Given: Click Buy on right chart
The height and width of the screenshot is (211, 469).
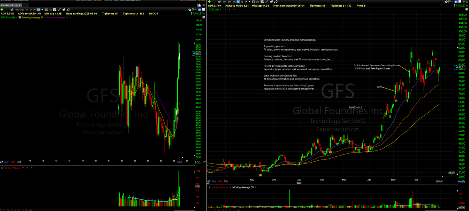Looking at the screenshot, I should point(214,181).
